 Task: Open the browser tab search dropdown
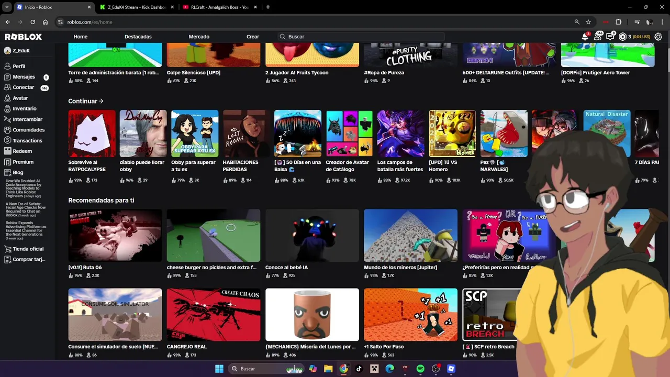click(7, 7)
